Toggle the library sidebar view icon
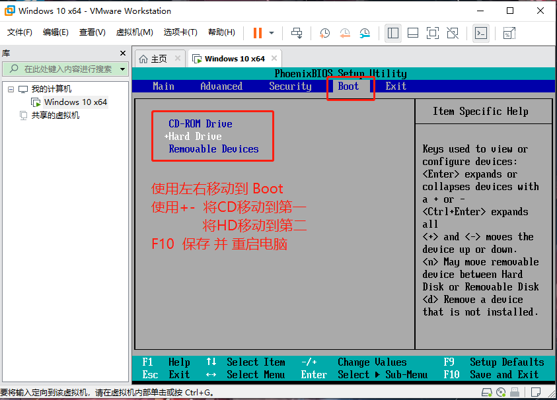 [393, 33]
